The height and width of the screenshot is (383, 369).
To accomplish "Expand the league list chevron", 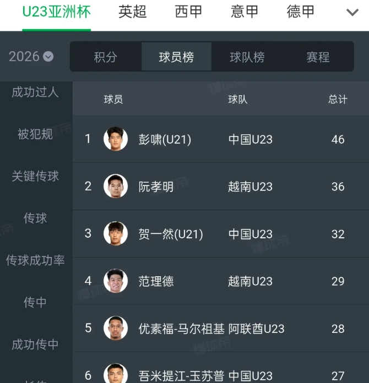I will click(352, 12).
